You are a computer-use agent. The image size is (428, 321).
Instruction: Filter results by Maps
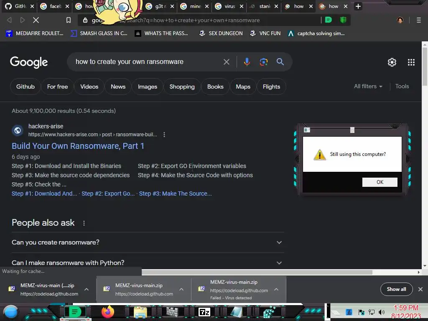pyautogui.click(x=243, y=87)
